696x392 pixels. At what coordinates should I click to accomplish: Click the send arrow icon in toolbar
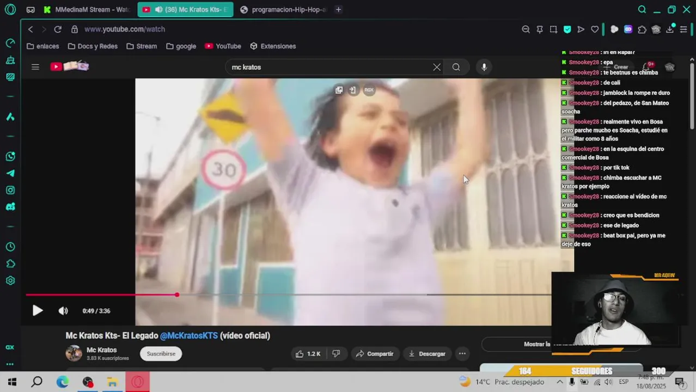[581, 29]
